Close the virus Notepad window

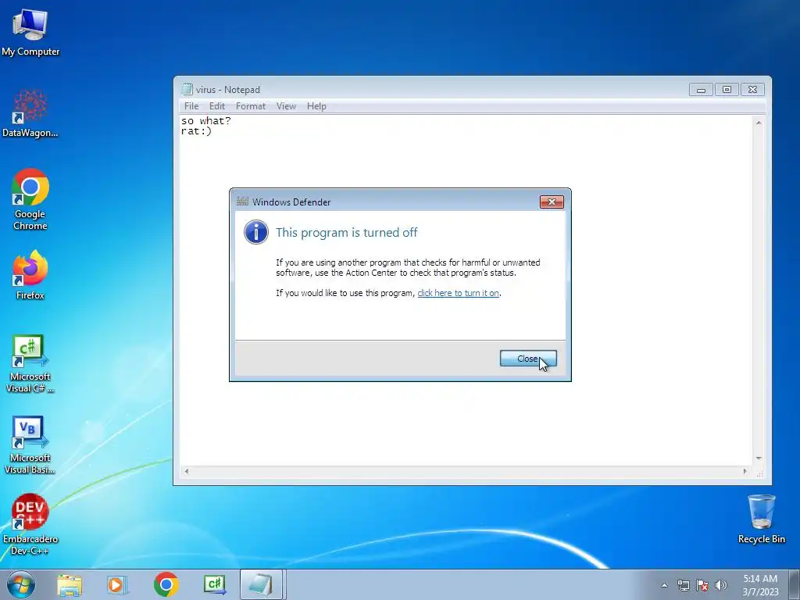752,90
